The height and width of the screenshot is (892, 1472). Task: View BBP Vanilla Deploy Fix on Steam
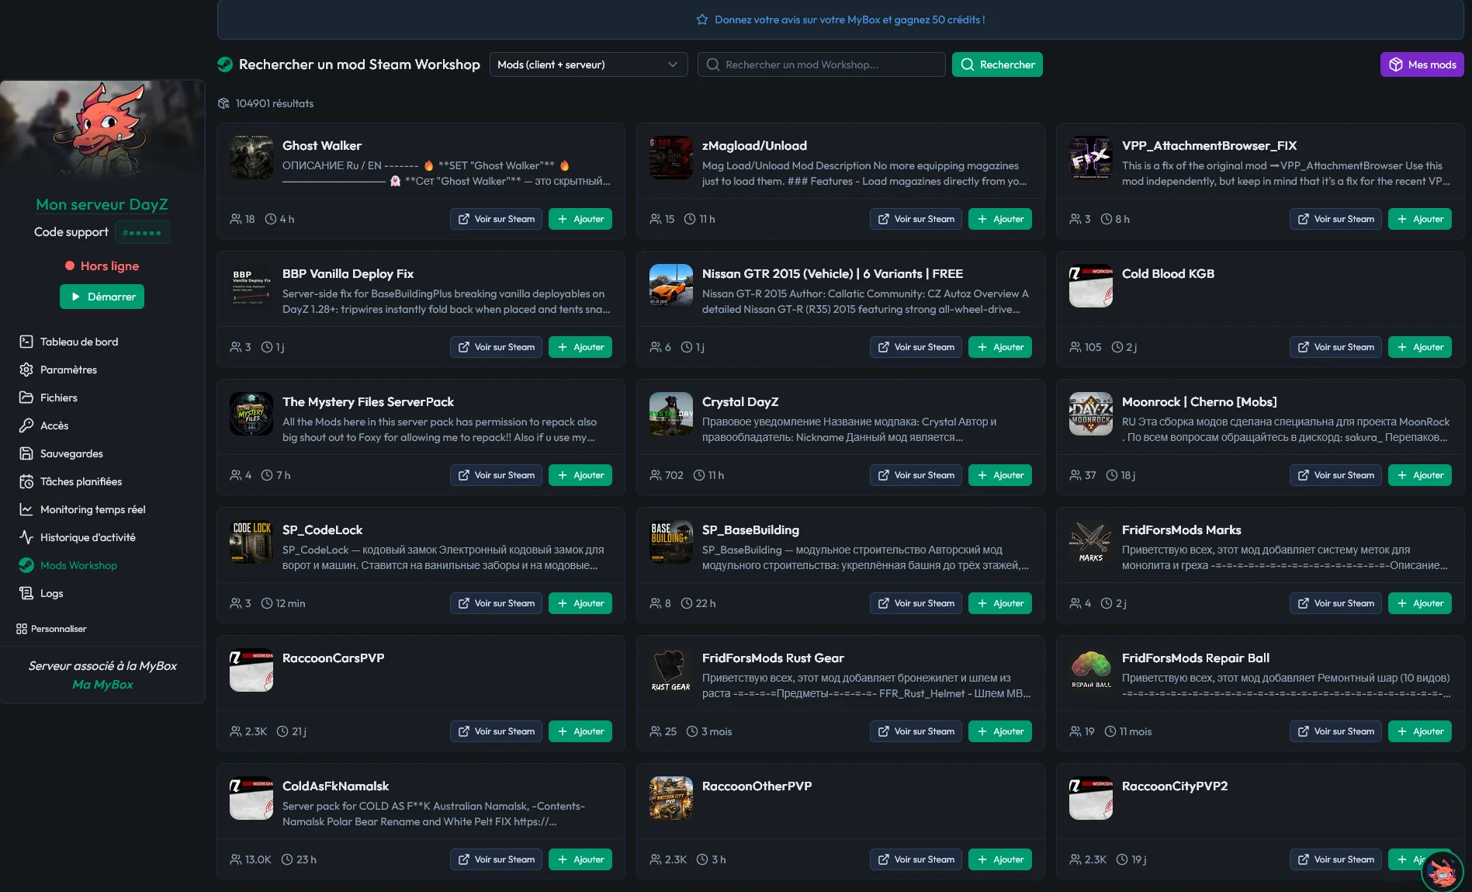[x=496, y=347]
